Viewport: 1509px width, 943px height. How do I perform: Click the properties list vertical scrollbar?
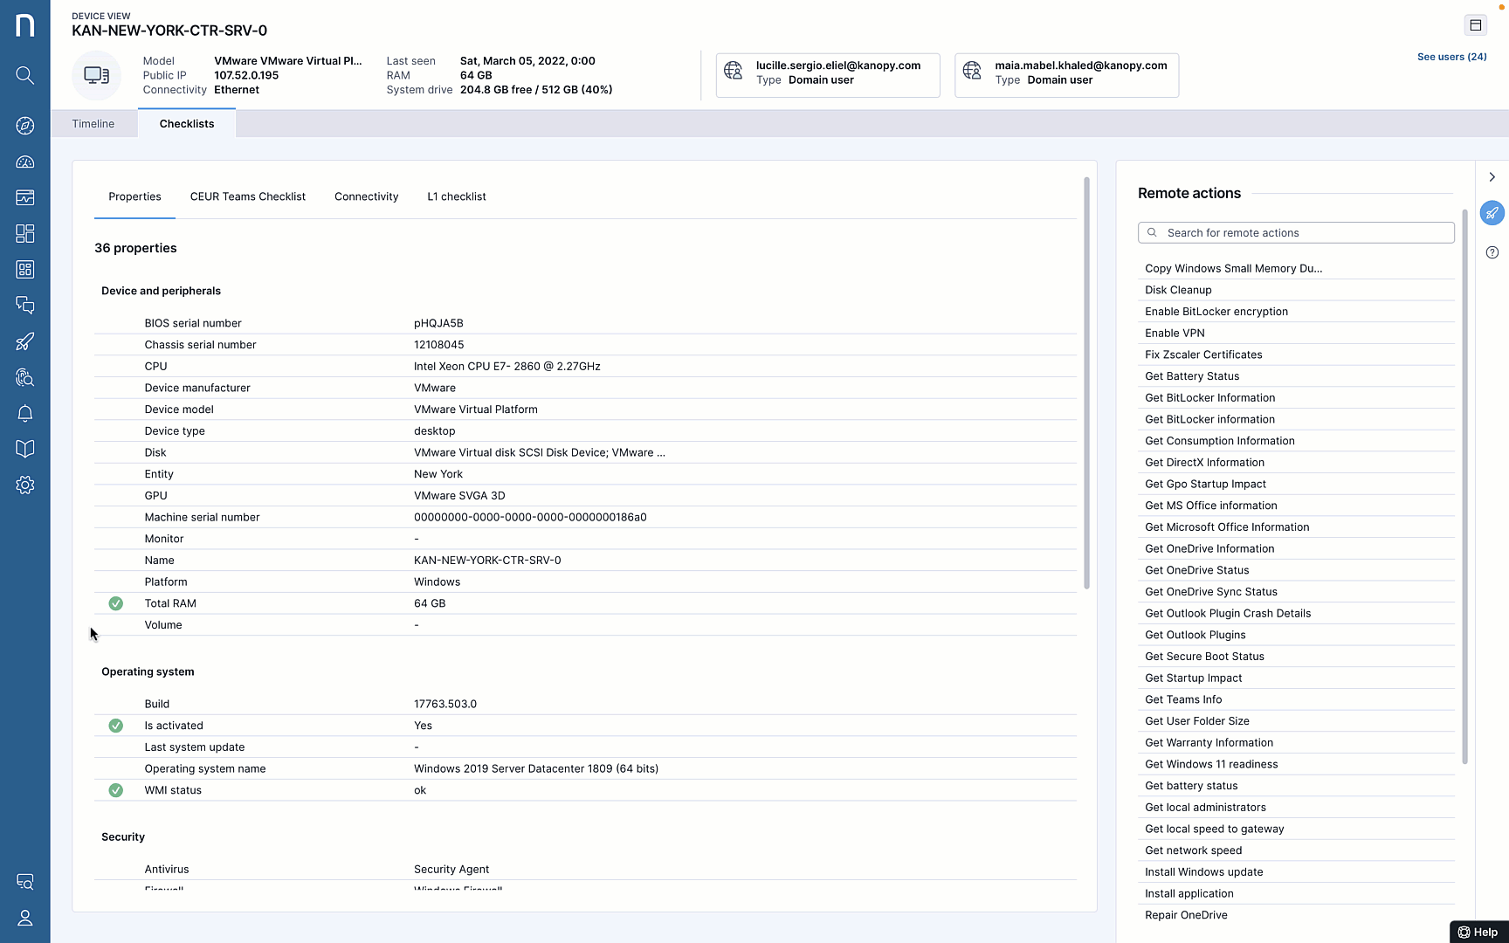(x=1086, y=384)
